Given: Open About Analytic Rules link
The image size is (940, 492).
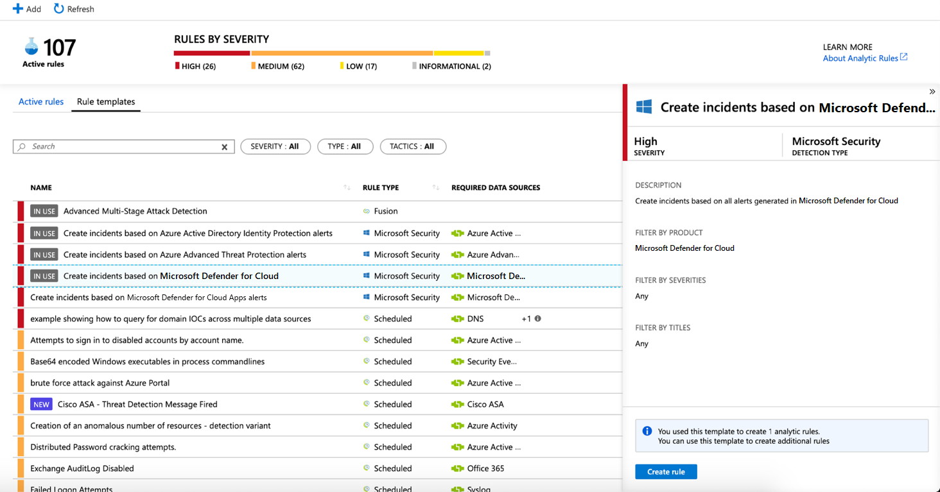Looking at the screenshot, I should tap(860, 58).
